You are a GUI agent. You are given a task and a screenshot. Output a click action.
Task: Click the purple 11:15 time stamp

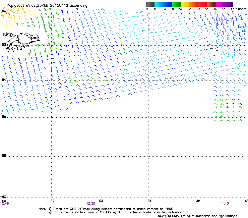(x=224, y=204)
